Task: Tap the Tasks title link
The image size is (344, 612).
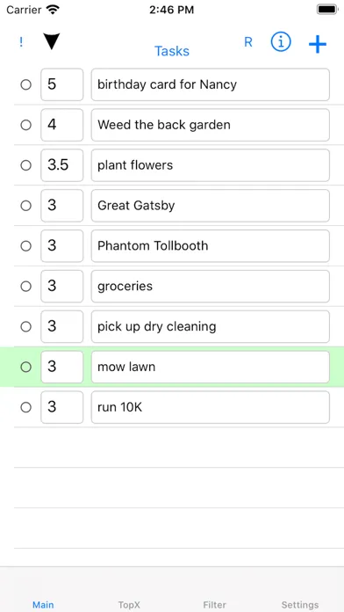Action: coord(172,51)
